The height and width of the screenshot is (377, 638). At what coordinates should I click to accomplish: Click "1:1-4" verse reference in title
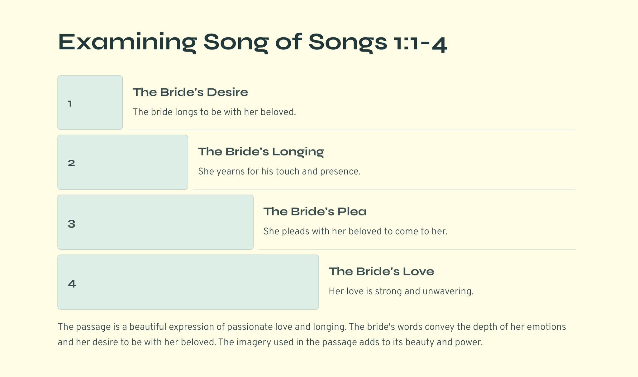420,42
